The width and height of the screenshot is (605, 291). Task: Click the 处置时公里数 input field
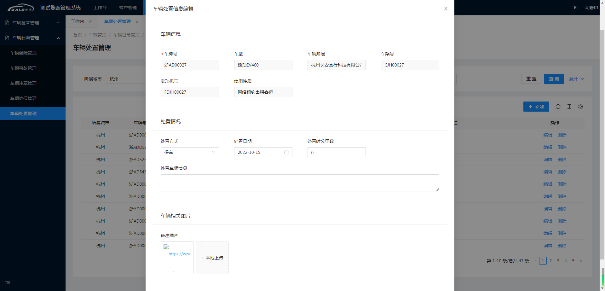[337, 152]
